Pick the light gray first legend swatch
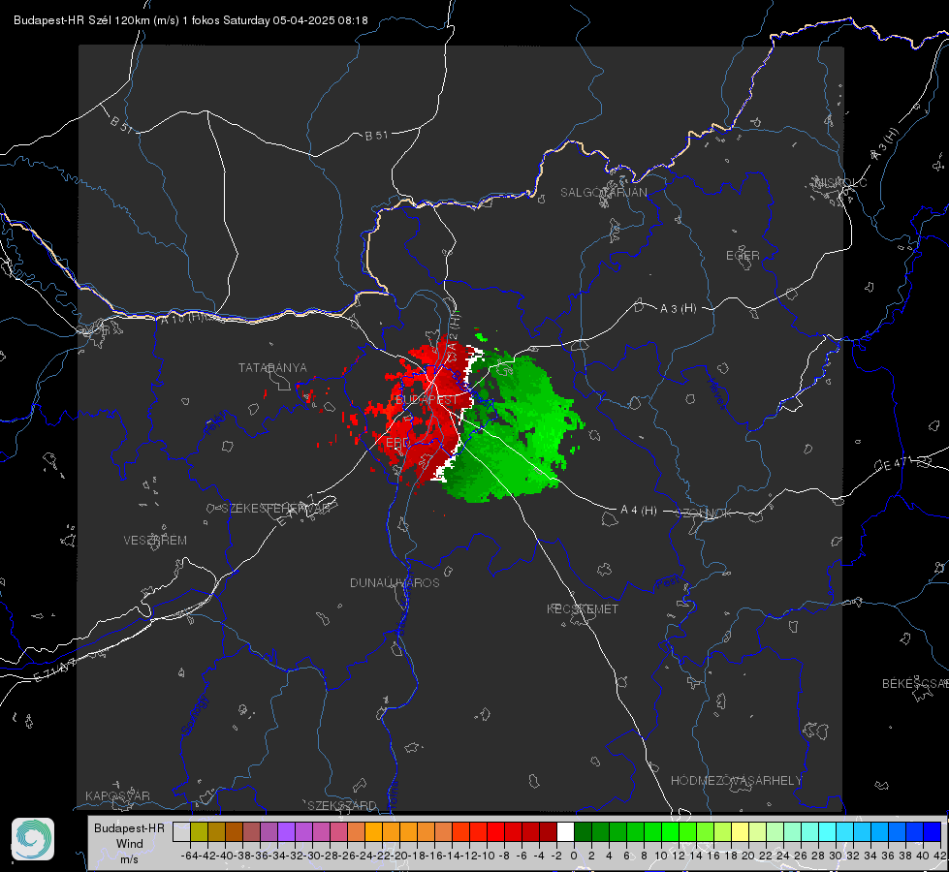This screenshot has width=949, height=872. tap(181, 832)
